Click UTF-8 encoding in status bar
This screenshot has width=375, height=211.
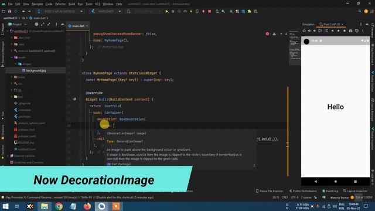[x=294, y=198]
